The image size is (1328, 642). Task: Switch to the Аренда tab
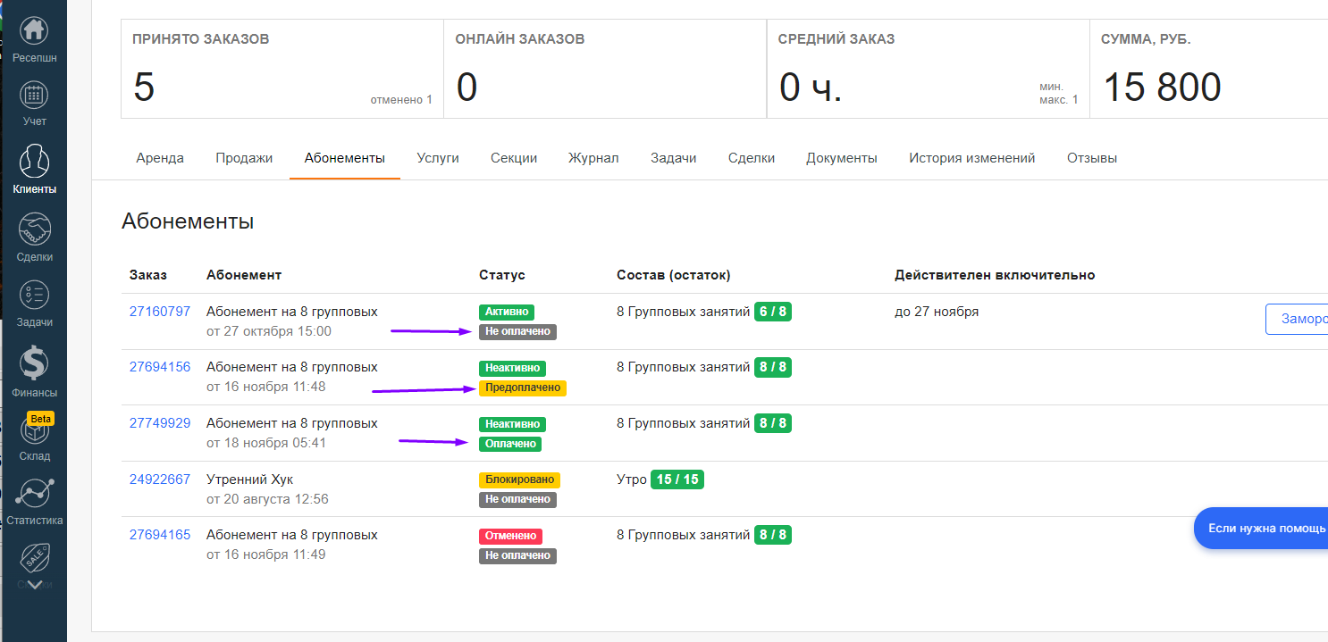(160, 158)
